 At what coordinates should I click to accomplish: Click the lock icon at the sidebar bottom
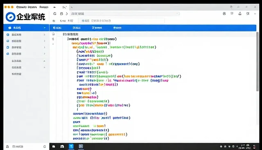(7, 146)
